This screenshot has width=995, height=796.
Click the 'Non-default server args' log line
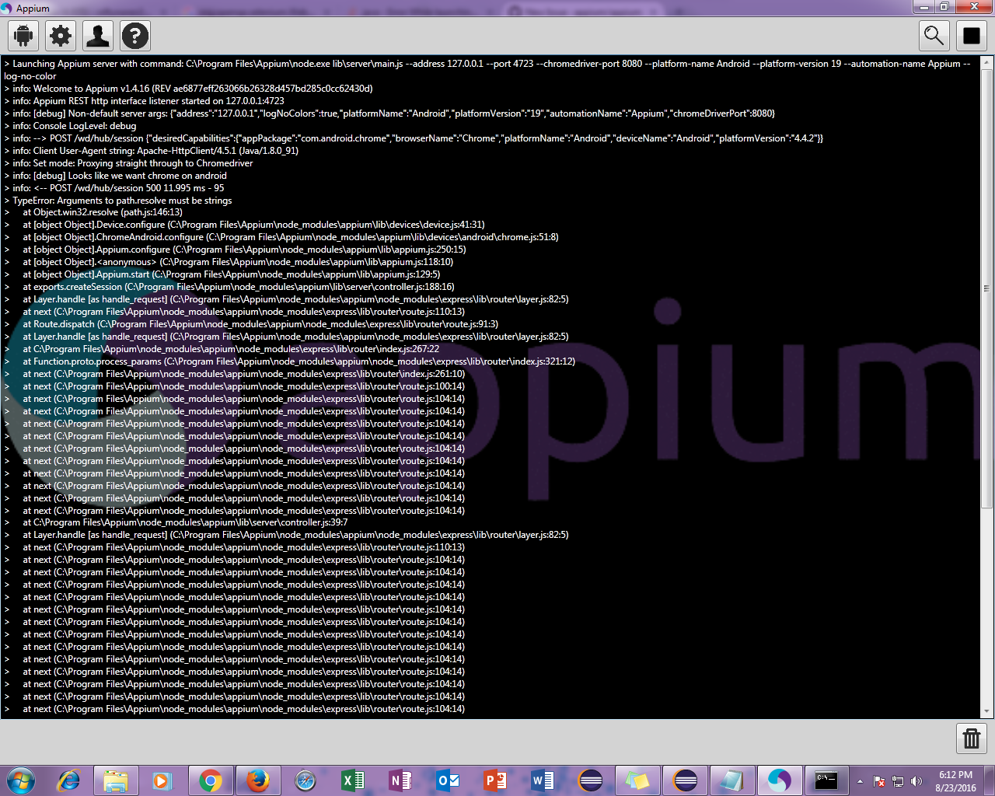coord(389,113)
